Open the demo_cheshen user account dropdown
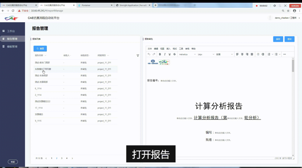 click(287, 18)
